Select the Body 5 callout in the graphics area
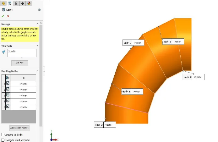 point(173,41)
